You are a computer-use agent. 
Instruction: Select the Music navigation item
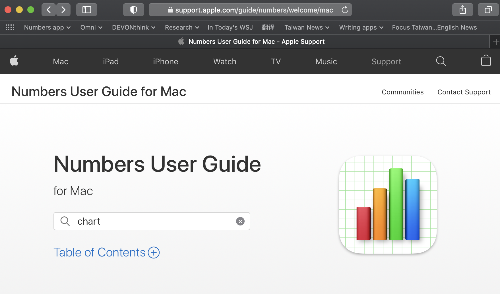pyautogui.click(x=326, y=61)
